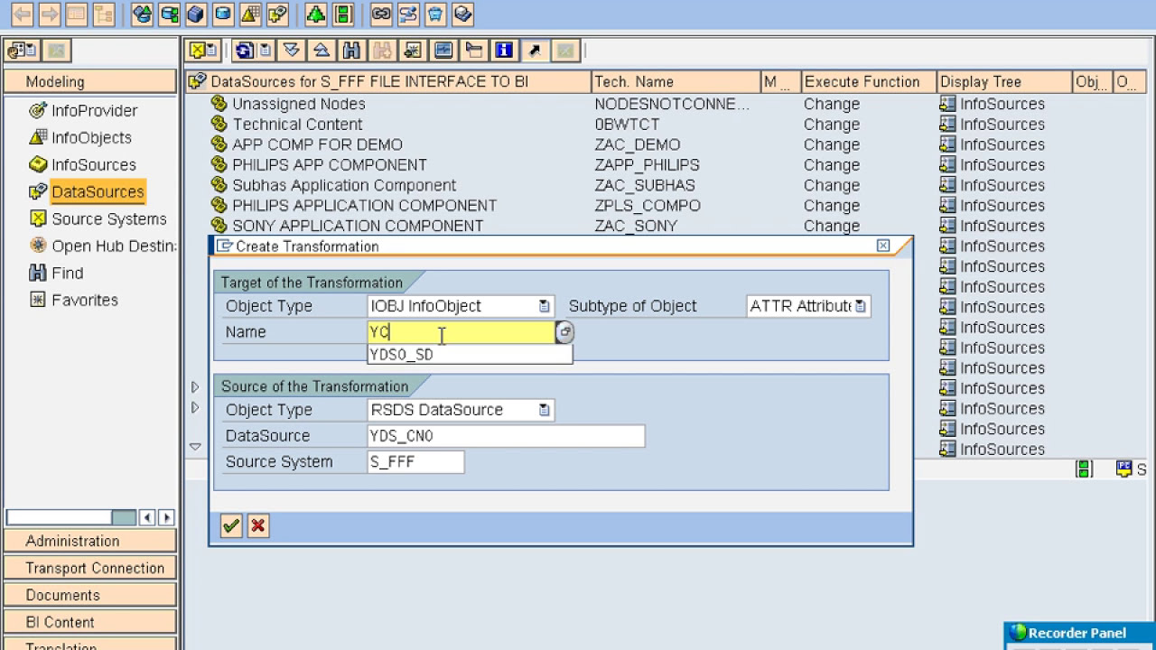
Task: Select InfoObjects in Modeling tree
Action: (x=91, y=137)
